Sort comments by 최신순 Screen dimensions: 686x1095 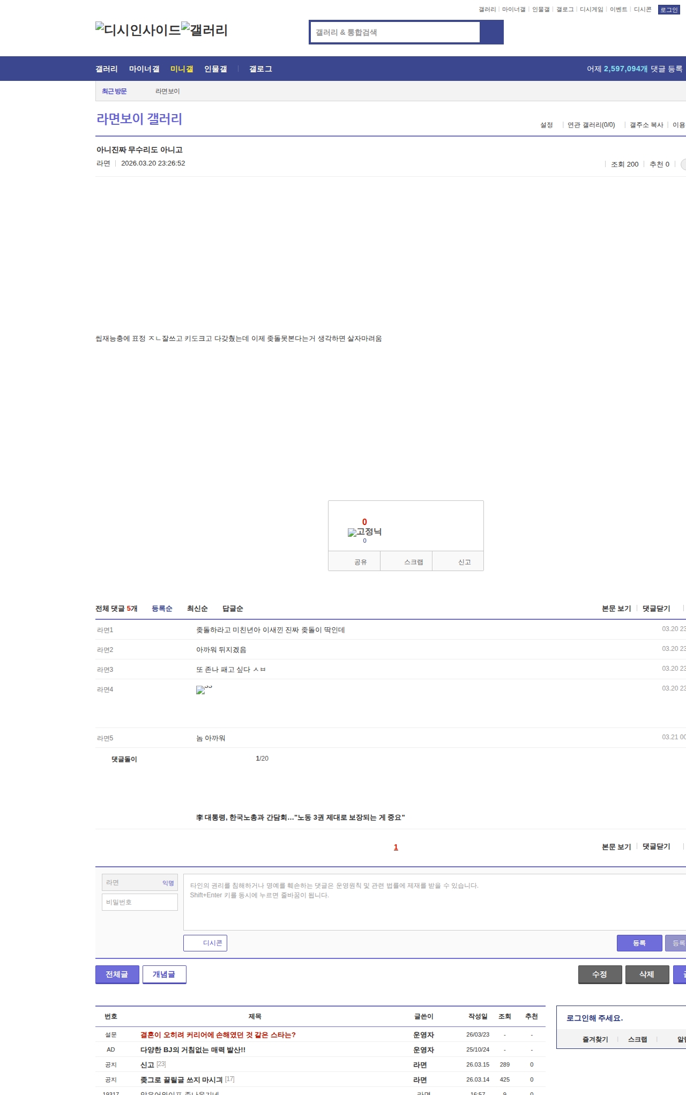[x=197, y=609]
